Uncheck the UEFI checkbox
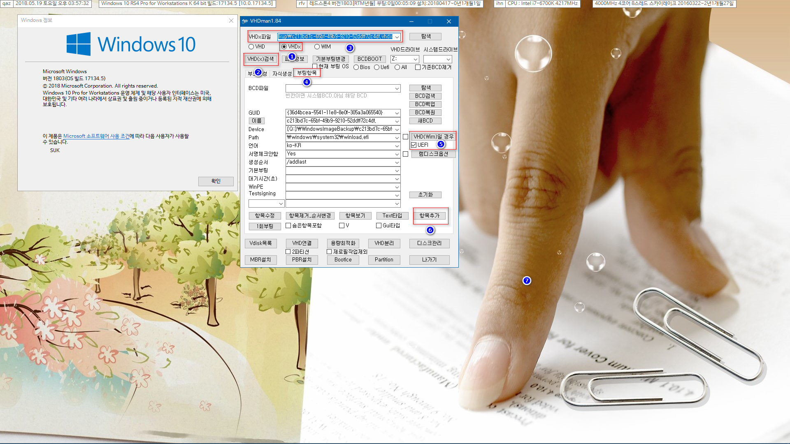790x444 pixels. click(414, 145)
